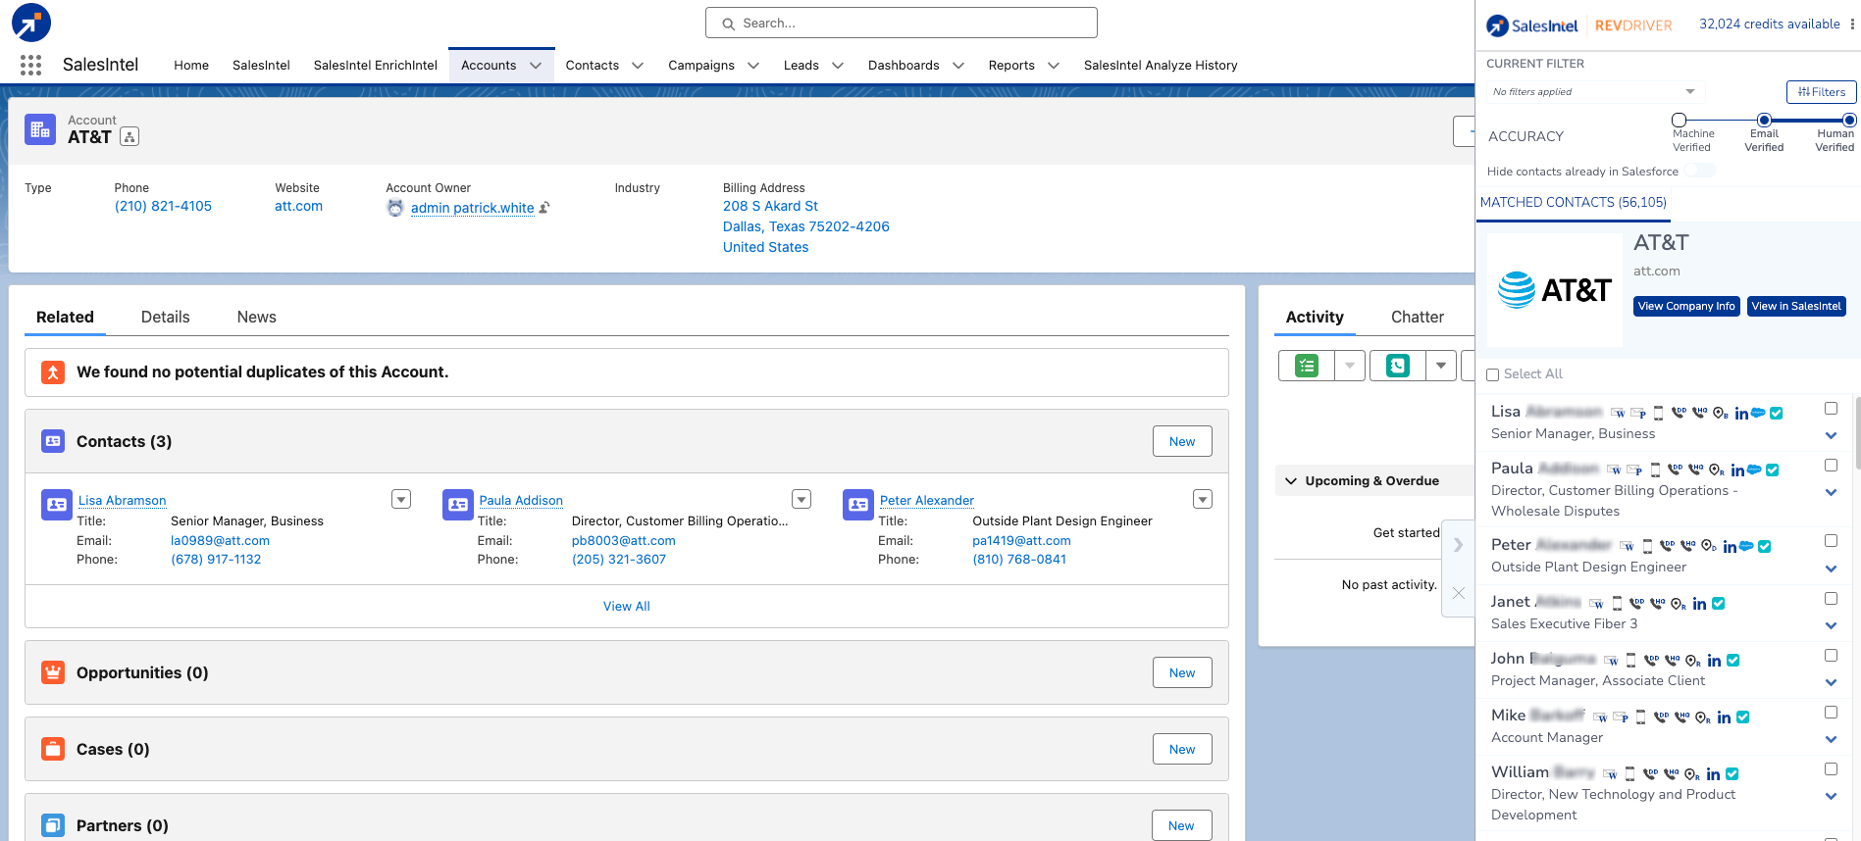This screenshot has width=1861, height=841.
Task: Click the View Company Info button
Action: click(1686, 306)
